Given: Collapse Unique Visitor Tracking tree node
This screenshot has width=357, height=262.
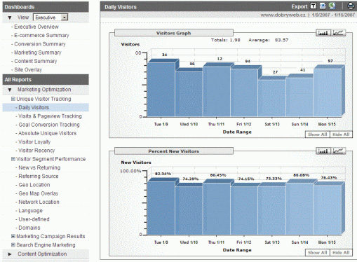Looking at the screenshot, I should coord(13,99).
